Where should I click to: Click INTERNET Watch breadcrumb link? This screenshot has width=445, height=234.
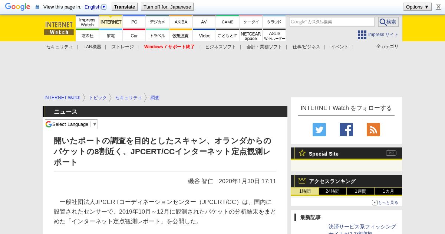point(62,98)
